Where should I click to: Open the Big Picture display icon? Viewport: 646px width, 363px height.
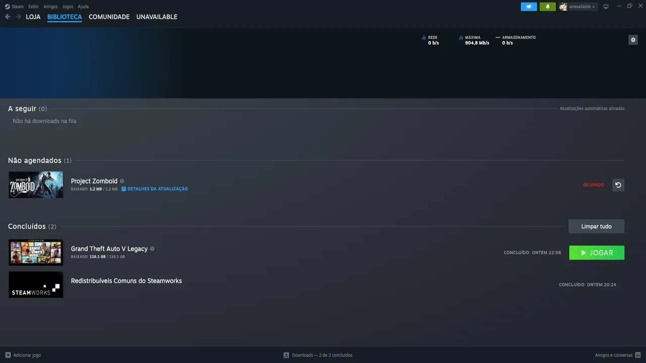click(606, 7)
